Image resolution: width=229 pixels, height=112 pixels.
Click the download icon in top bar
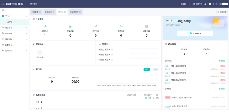click(x=210, y=4)
